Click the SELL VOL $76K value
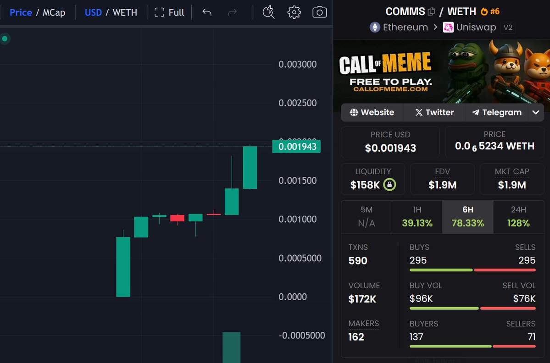The width and height of the screenshot is (550, 363). (524, 298)
